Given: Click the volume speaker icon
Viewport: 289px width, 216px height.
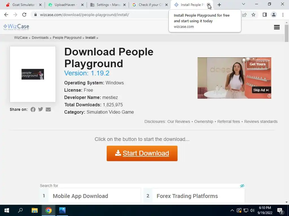Looking at the screenshot, I should point(252,210).
